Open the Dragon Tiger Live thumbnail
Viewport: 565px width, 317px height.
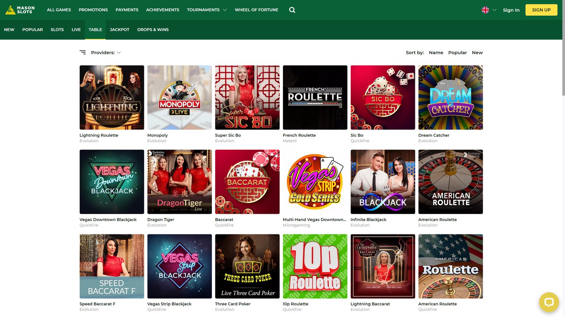[180, 182]
